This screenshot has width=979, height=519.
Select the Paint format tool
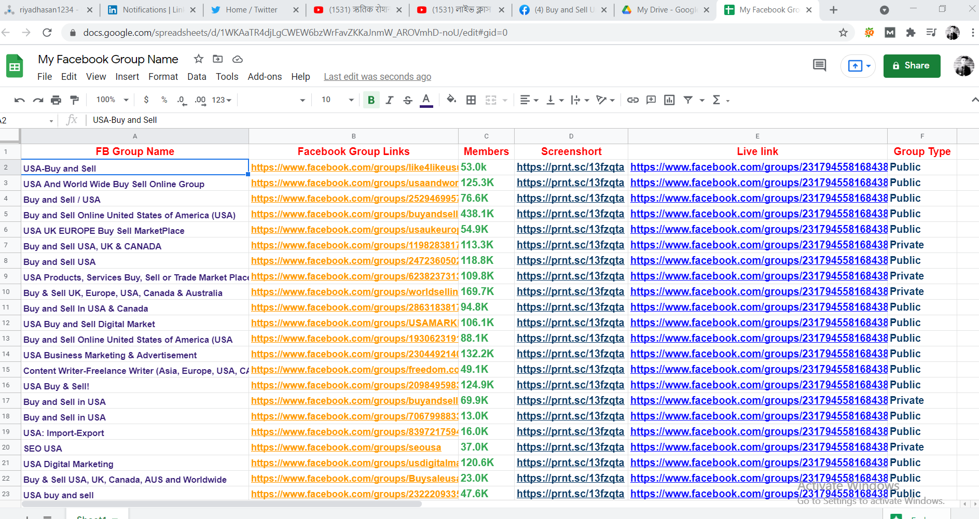(74, 100)
